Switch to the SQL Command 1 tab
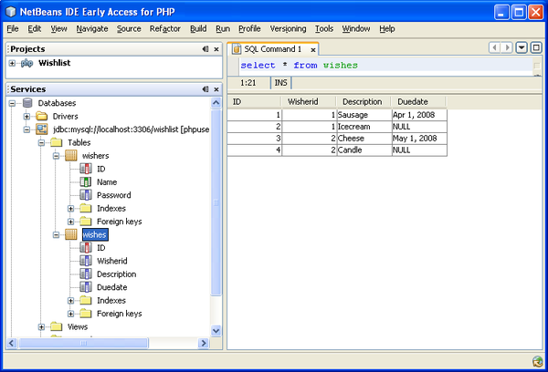This screenshot has height=372, width=548. click(272, 49)
